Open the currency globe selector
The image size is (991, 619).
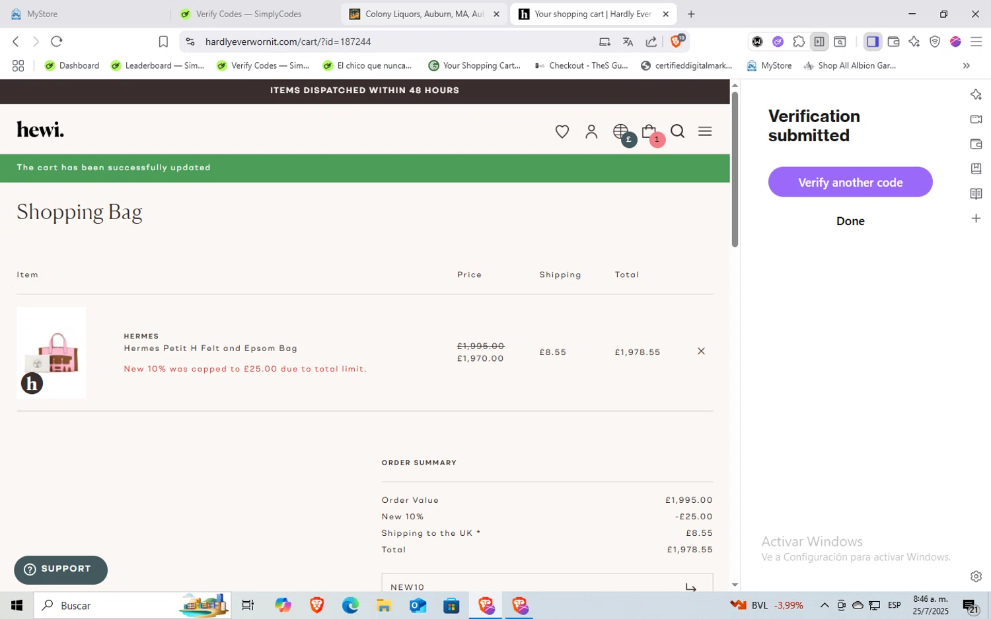[x=622, y=132]
